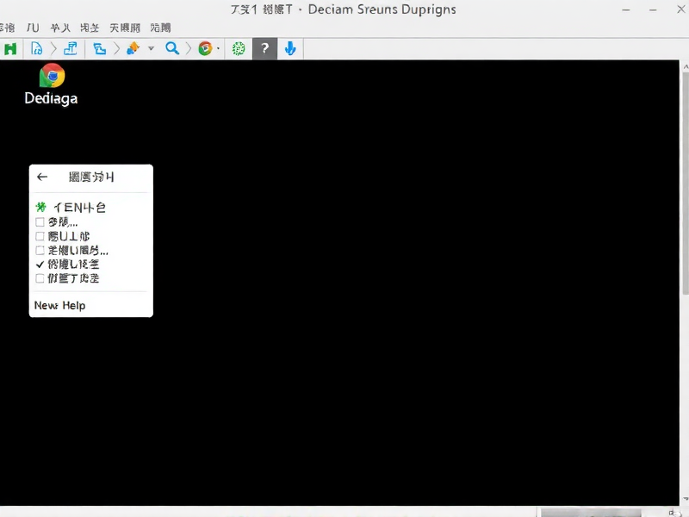The width and height of the screenshot is (689, 517).
Task: Click the blue document icon in toolbar
Action: pos(36,49)
